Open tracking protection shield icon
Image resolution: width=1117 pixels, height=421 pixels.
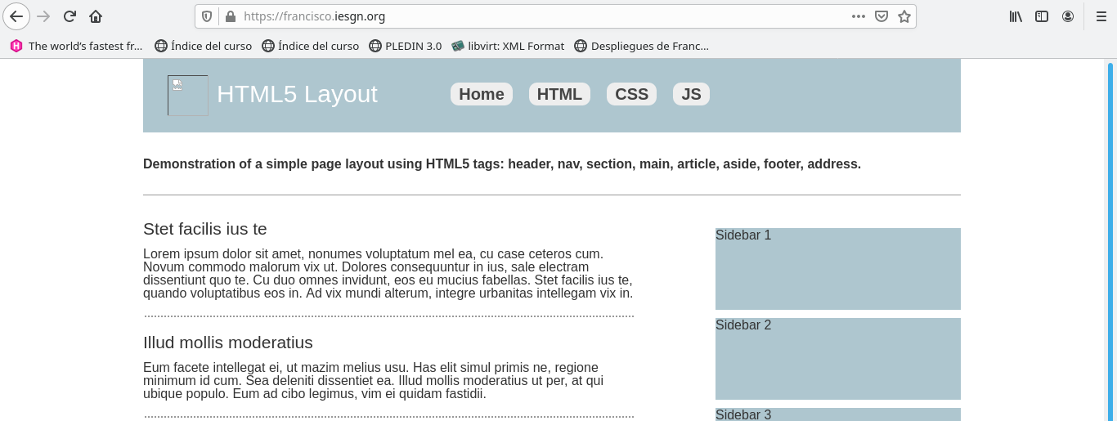[207, 16]
